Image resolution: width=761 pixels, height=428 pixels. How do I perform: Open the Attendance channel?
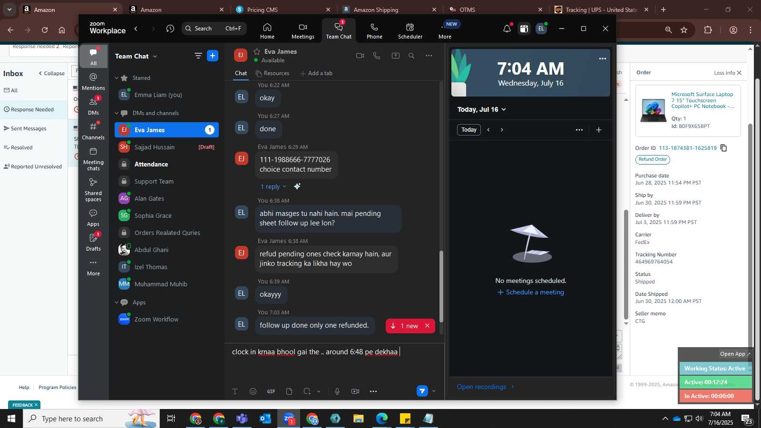(x=166, y=164)
